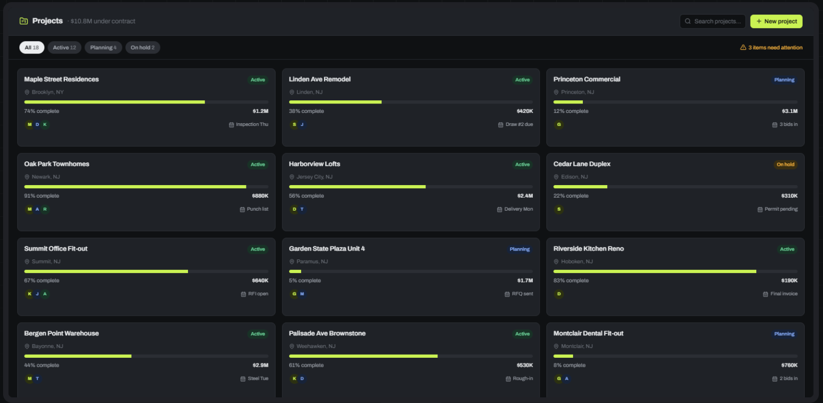This screenshot has width=823, height=403.
Task: Click the location pin beside Summit, NJ
Action: [x=27, y=262]
